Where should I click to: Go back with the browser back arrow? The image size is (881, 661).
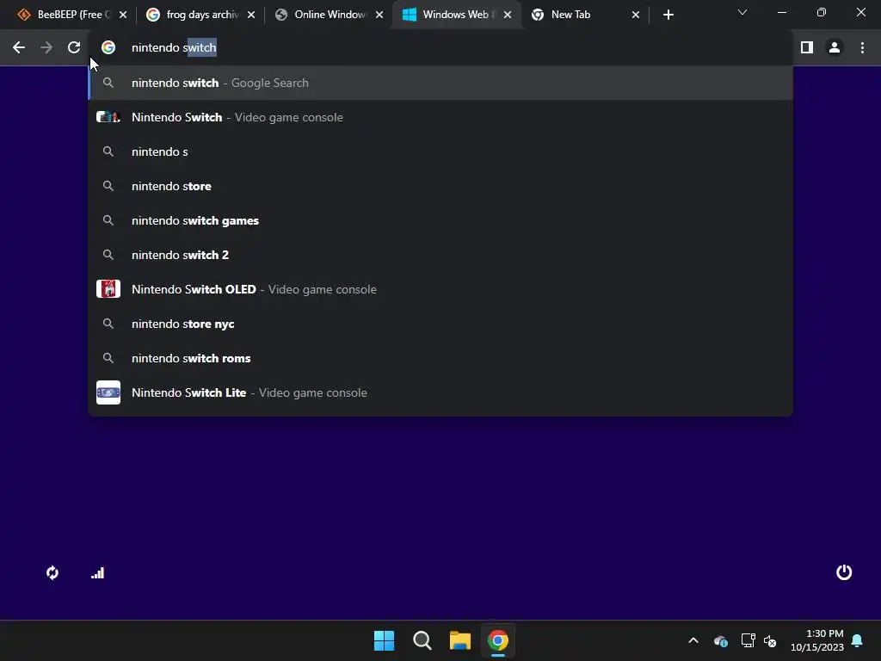tap(19, 48)
